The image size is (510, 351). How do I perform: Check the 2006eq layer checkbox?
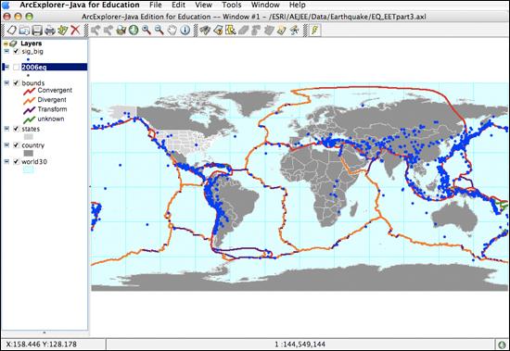tap(16, 68)
